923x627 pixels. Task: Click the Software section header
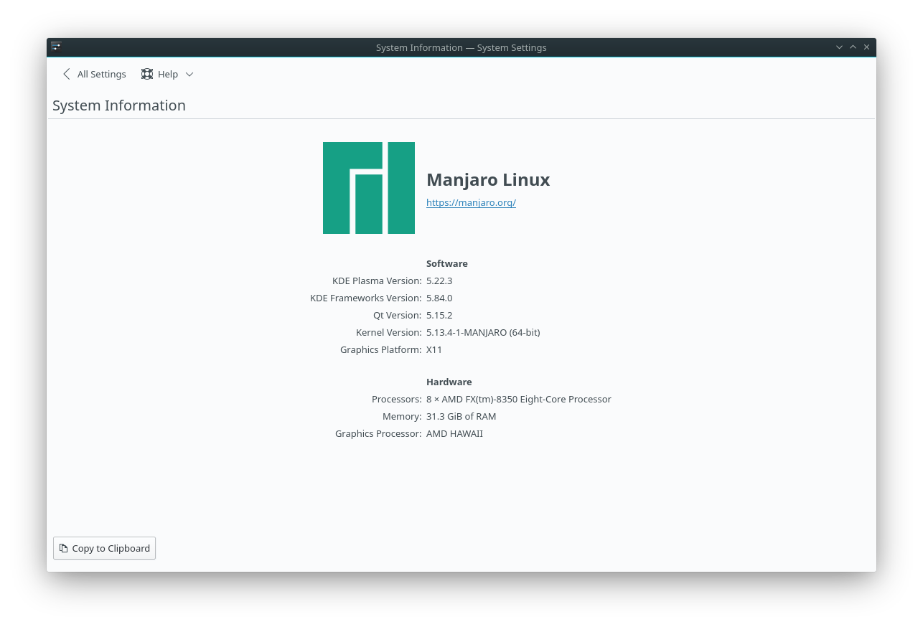click(x=447, y=263)
